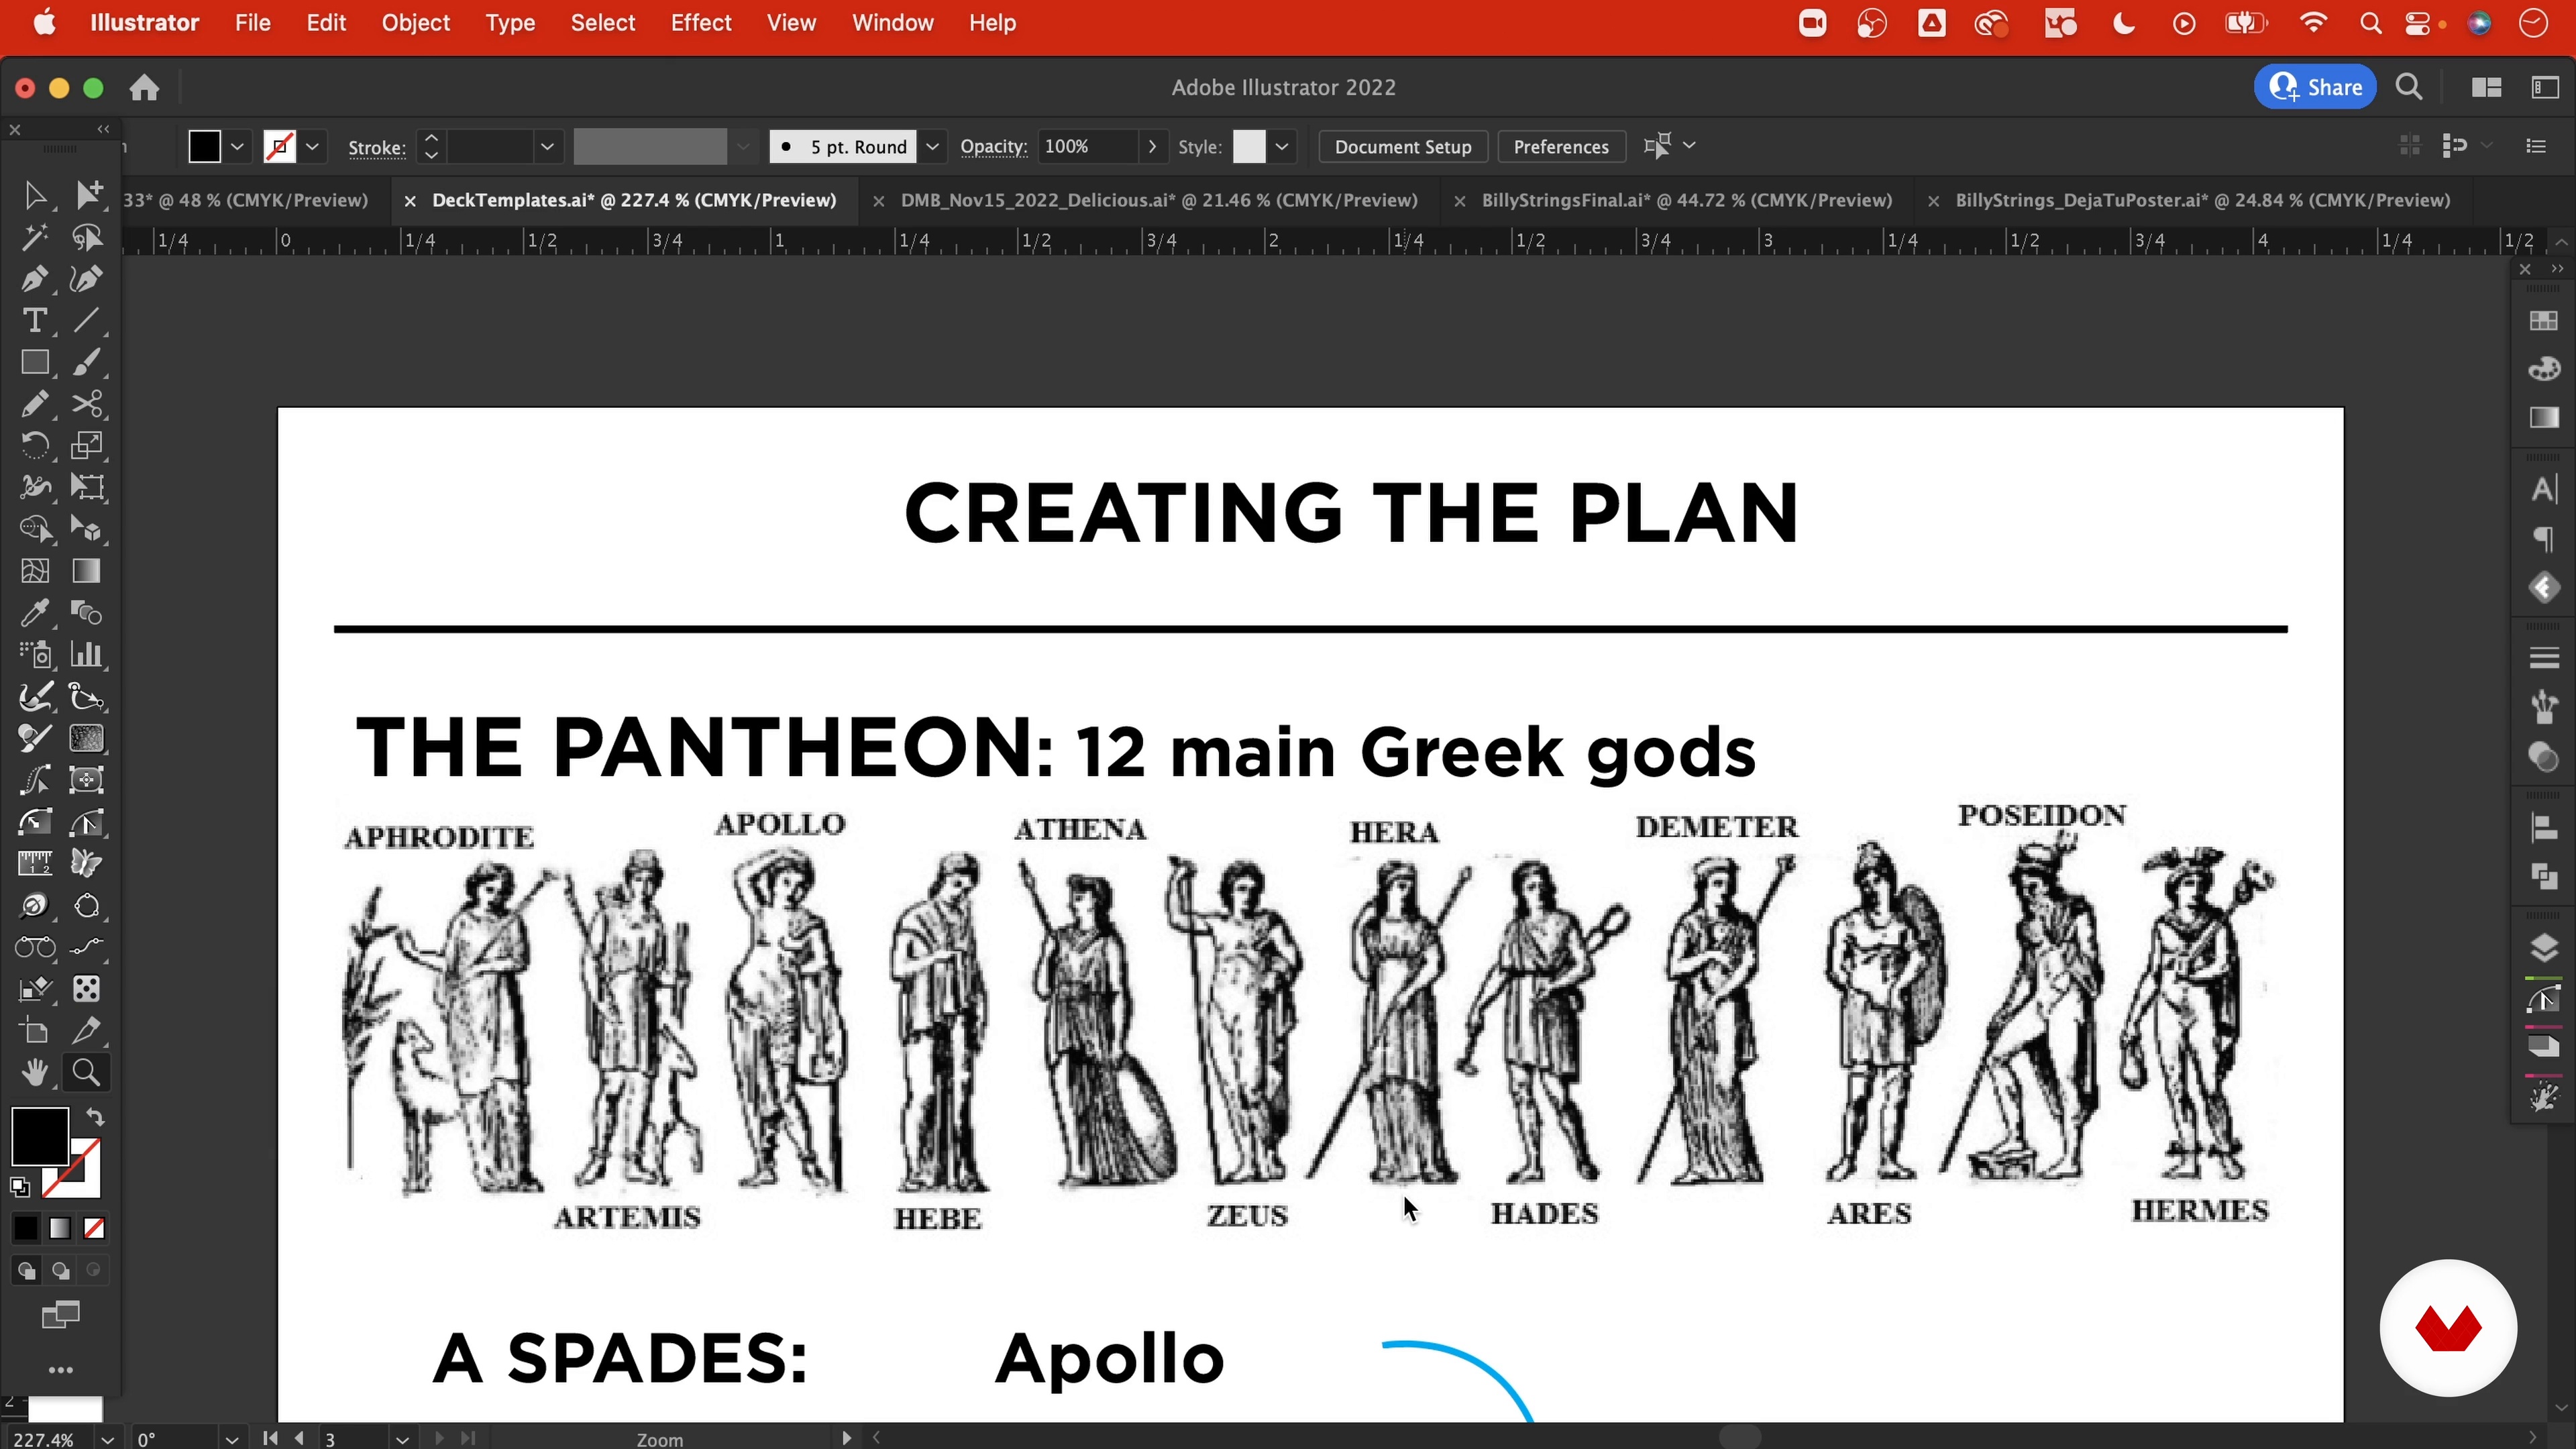Set paint mode to Gradient
This screenshot has width=2576, height=1449.
click(x=60, y=1228)
